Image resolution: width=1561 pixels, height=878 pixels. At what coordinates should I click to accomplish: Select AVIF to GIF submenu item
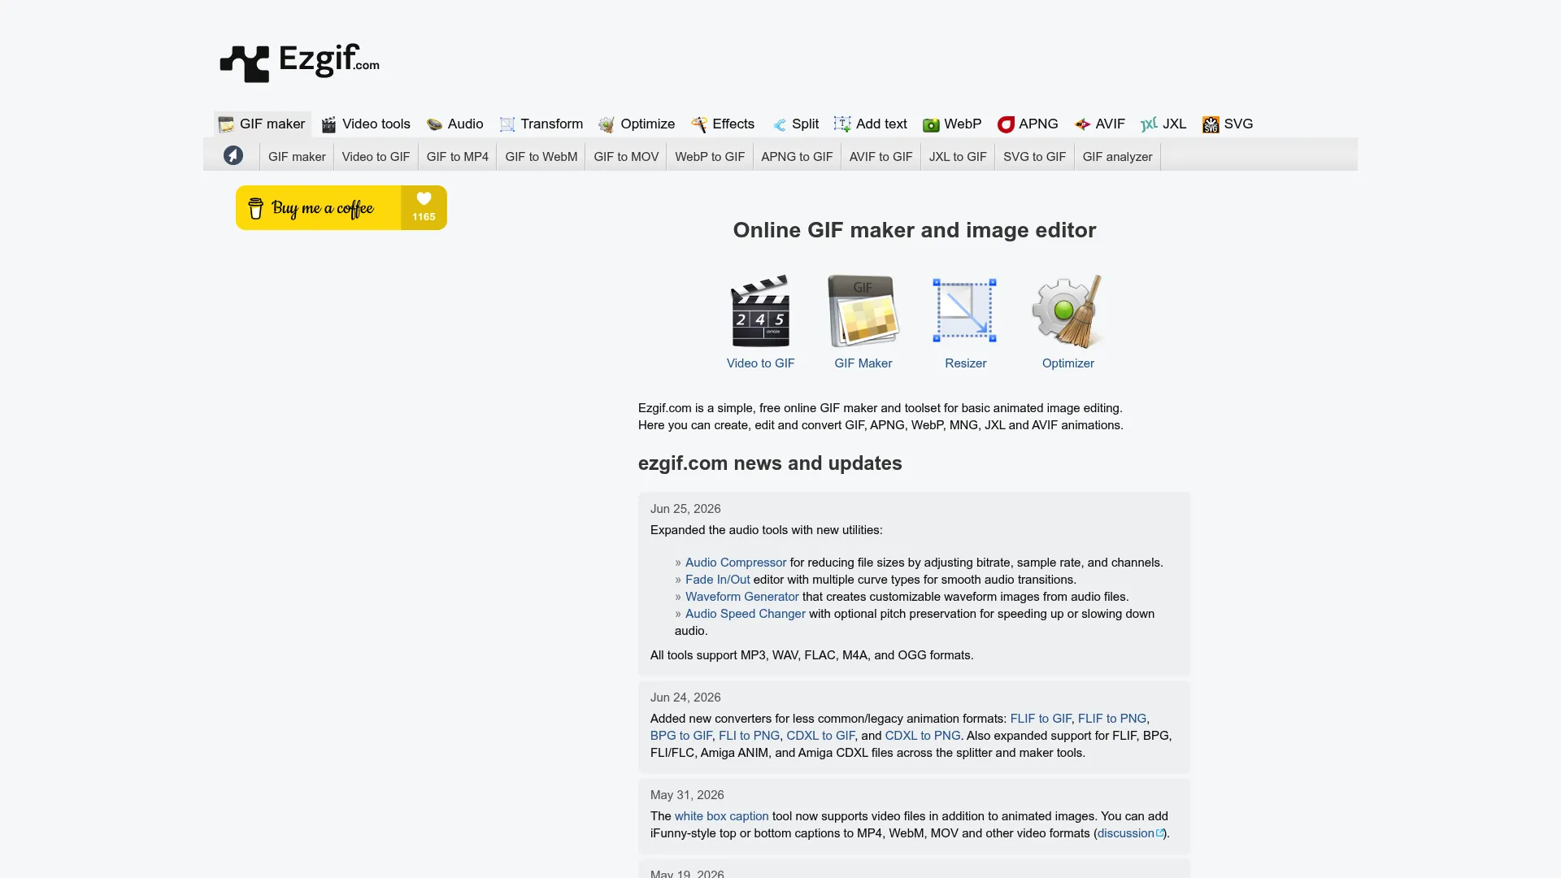point(881,156)
